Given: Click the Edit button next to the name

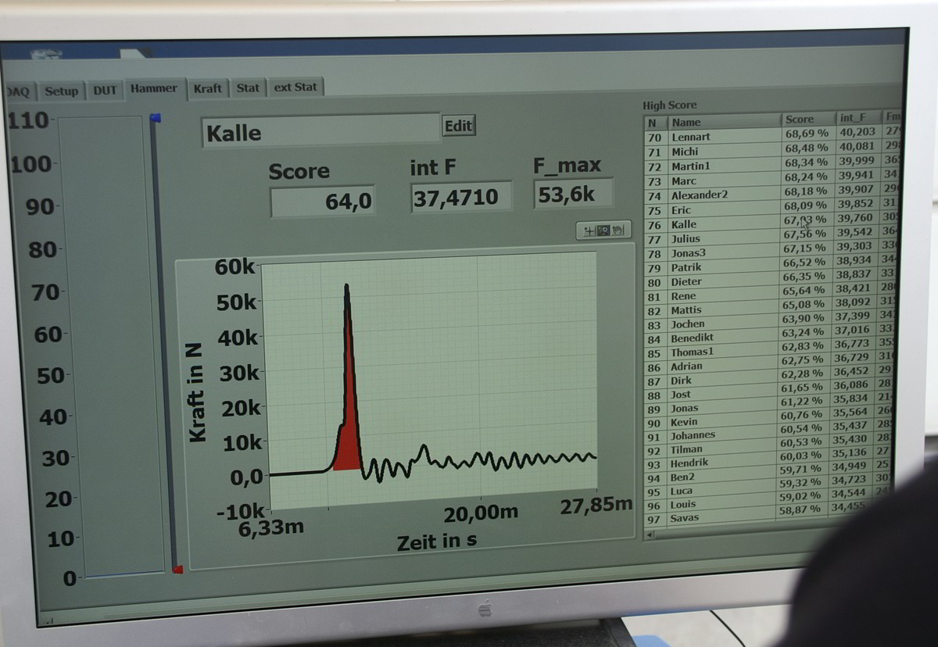Looking at the screenshot, I should [x=458, y=126].
